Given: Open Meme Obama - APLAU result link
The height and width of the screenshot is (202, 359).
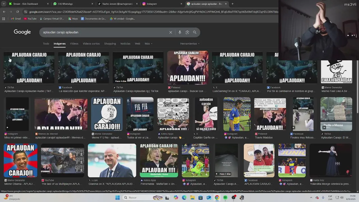Looking at the screenshot, I should tap(19, 184).
